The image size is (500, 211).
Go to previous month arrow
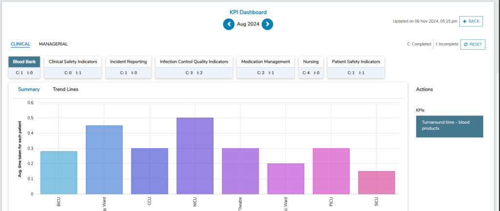(x=229, y=24)
